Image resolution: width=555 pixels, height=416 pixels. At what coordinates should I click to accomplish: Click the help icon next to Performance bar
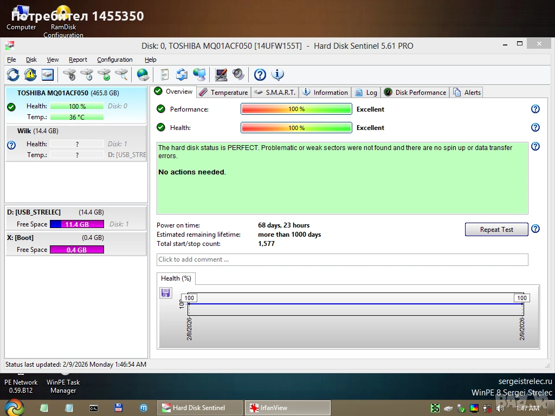tap(535, 109)
